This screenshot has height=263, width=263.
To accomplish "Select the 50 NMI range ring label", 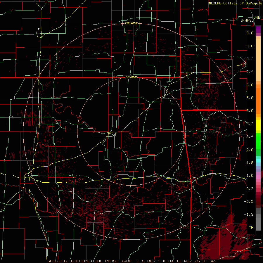I will (131, 77).
